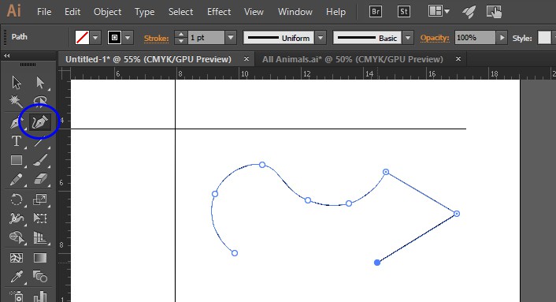Activate the Eraser tool
The image size is (556, 302).
click(40, 180)
